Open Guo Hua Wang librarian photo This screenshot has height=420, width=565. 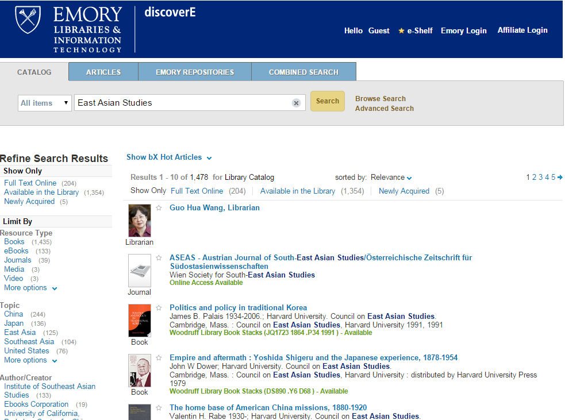click(x=140, y=221)
